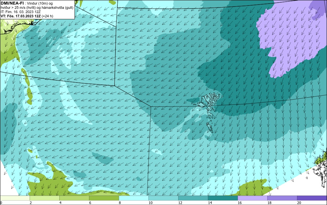This screenshot has height=205, width=327.
Task: Click the legend scale label '20'
Action: (x=299, y=203)
